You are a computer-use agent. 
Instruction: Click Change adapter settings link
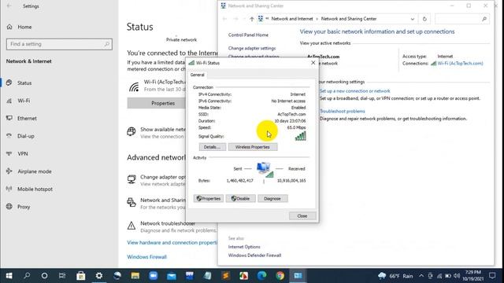pyautogui.click(x=252, y=48)
